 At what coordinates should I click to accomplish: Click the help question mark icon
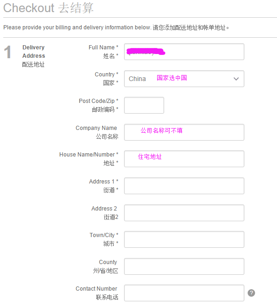click(x=251, y=293)
